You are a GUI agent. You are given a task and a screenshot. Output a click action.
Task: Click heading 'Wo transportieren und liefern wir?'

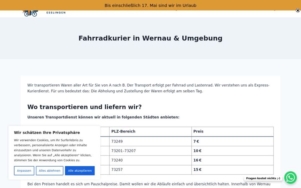(x=84, y=107)
